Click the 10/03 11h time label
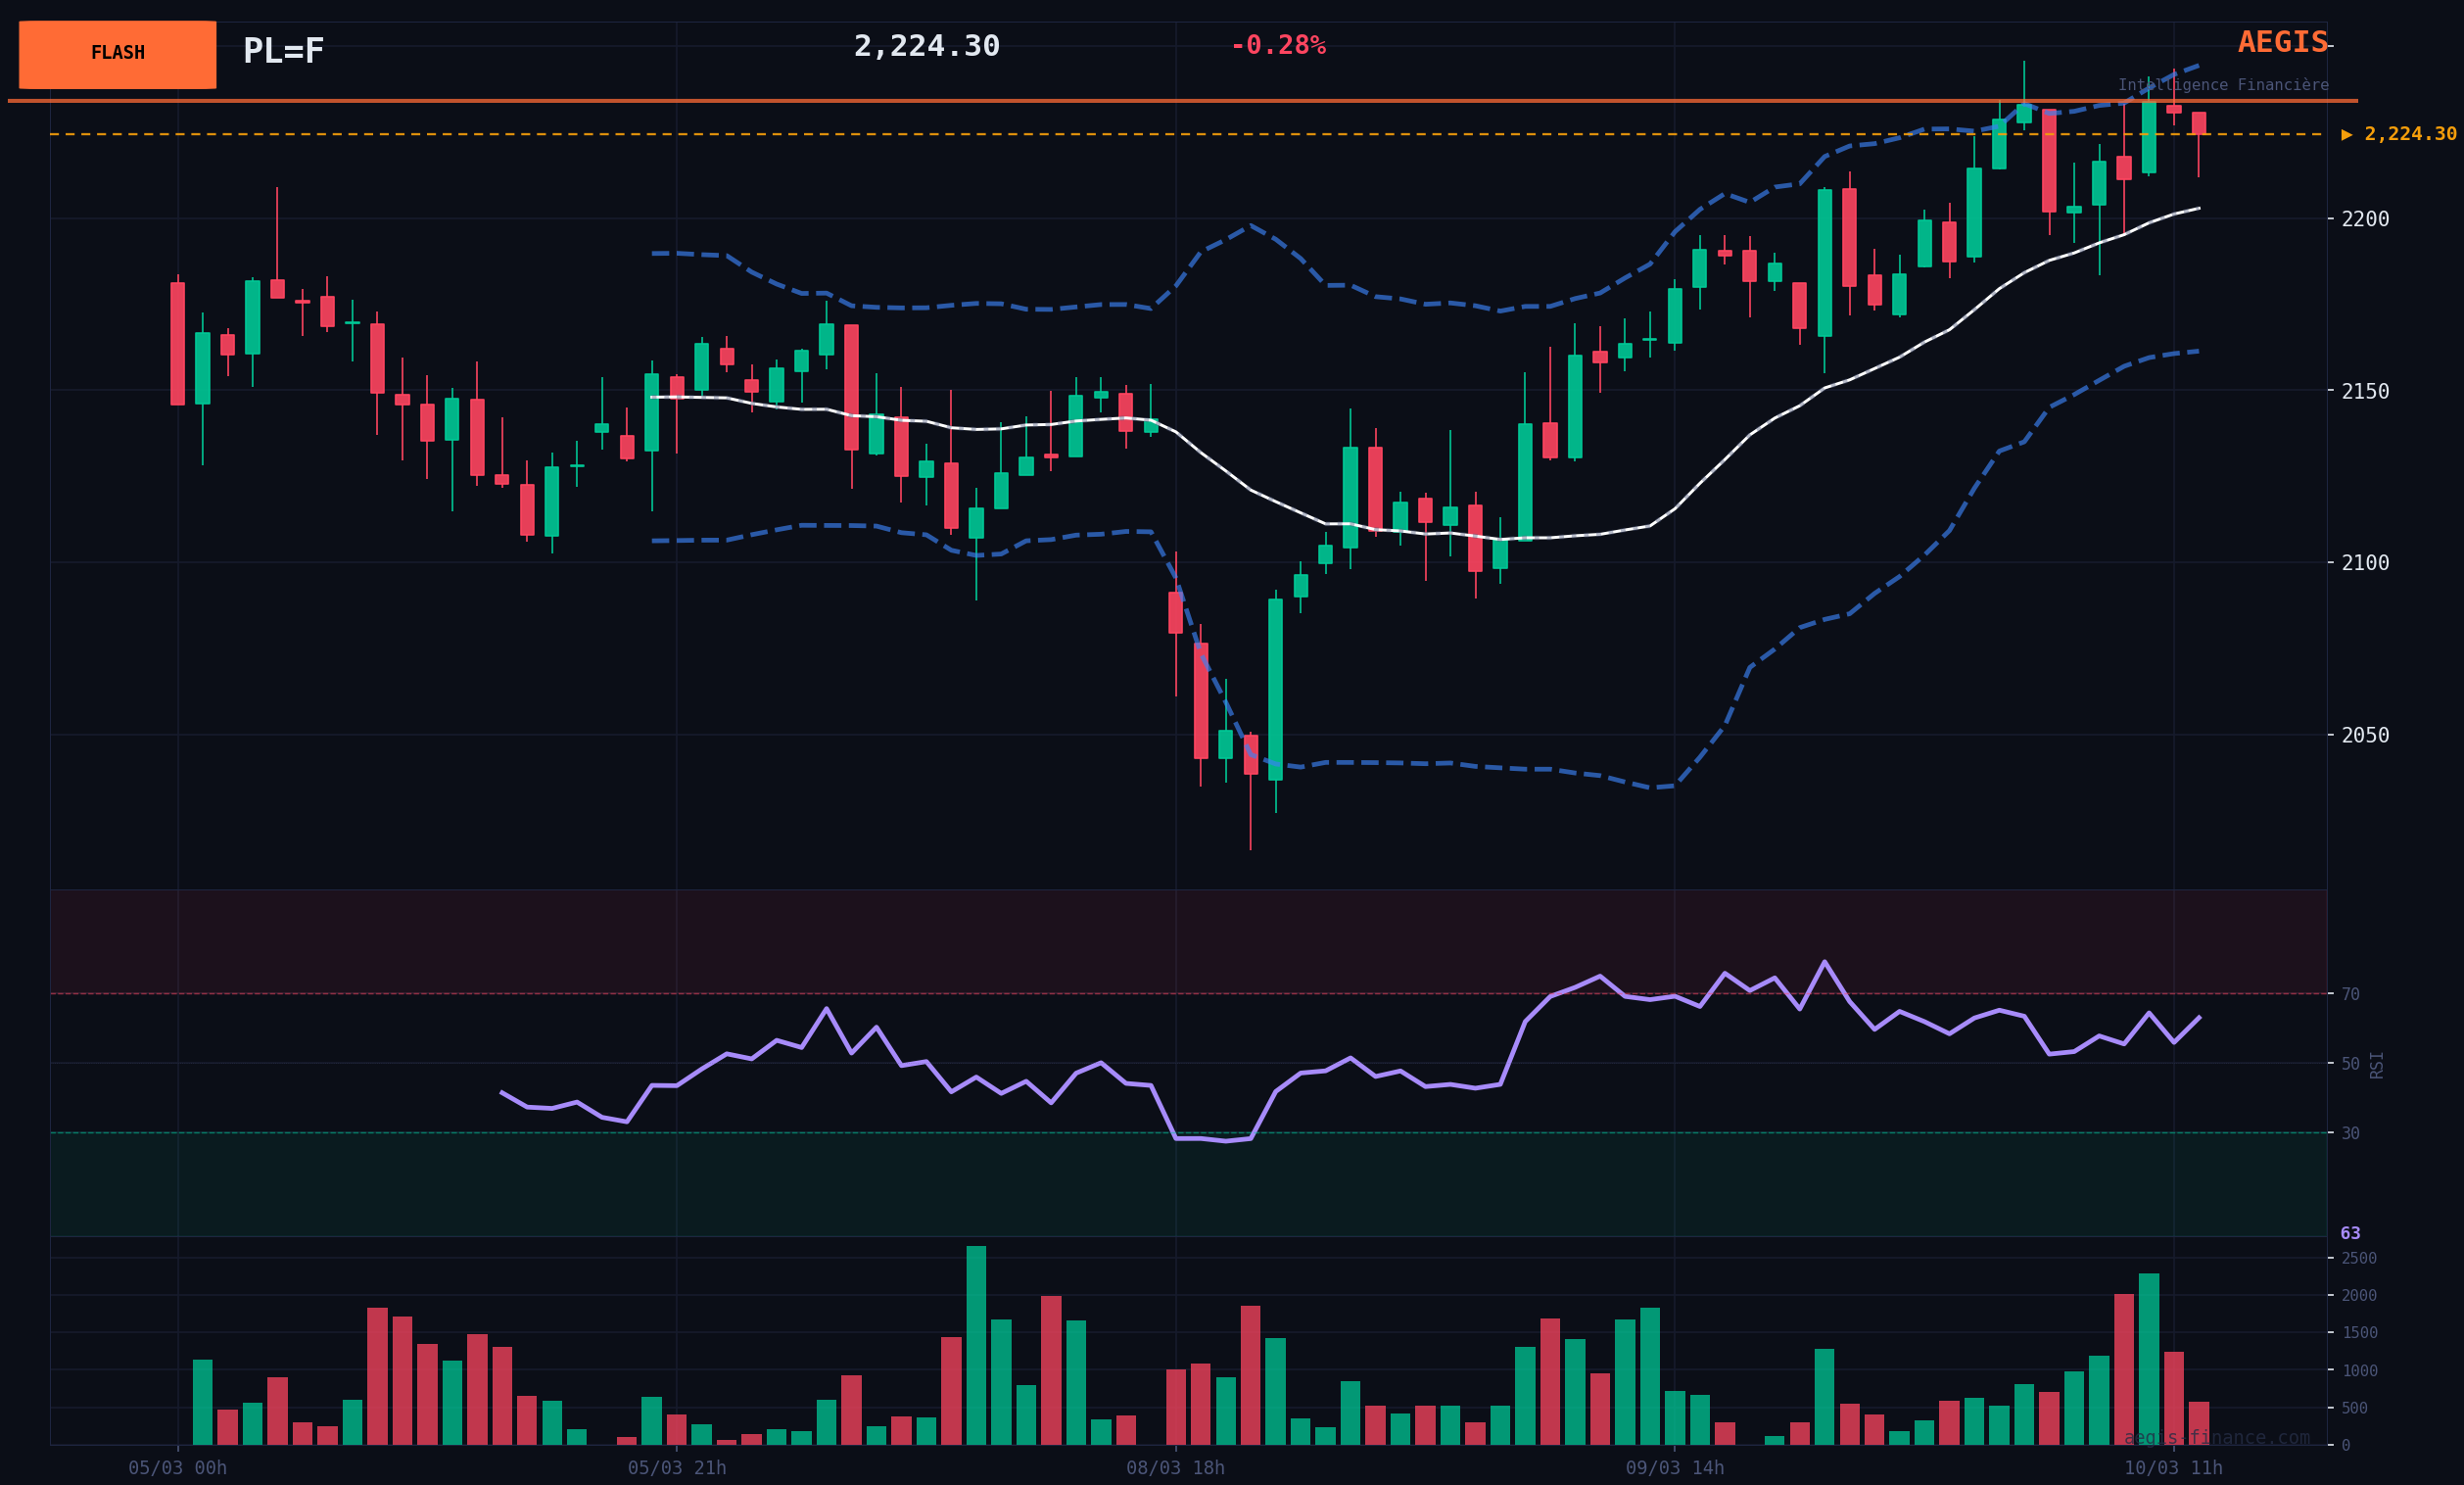This screenshot has width=2464, height=1485. pos(2173,1468)
